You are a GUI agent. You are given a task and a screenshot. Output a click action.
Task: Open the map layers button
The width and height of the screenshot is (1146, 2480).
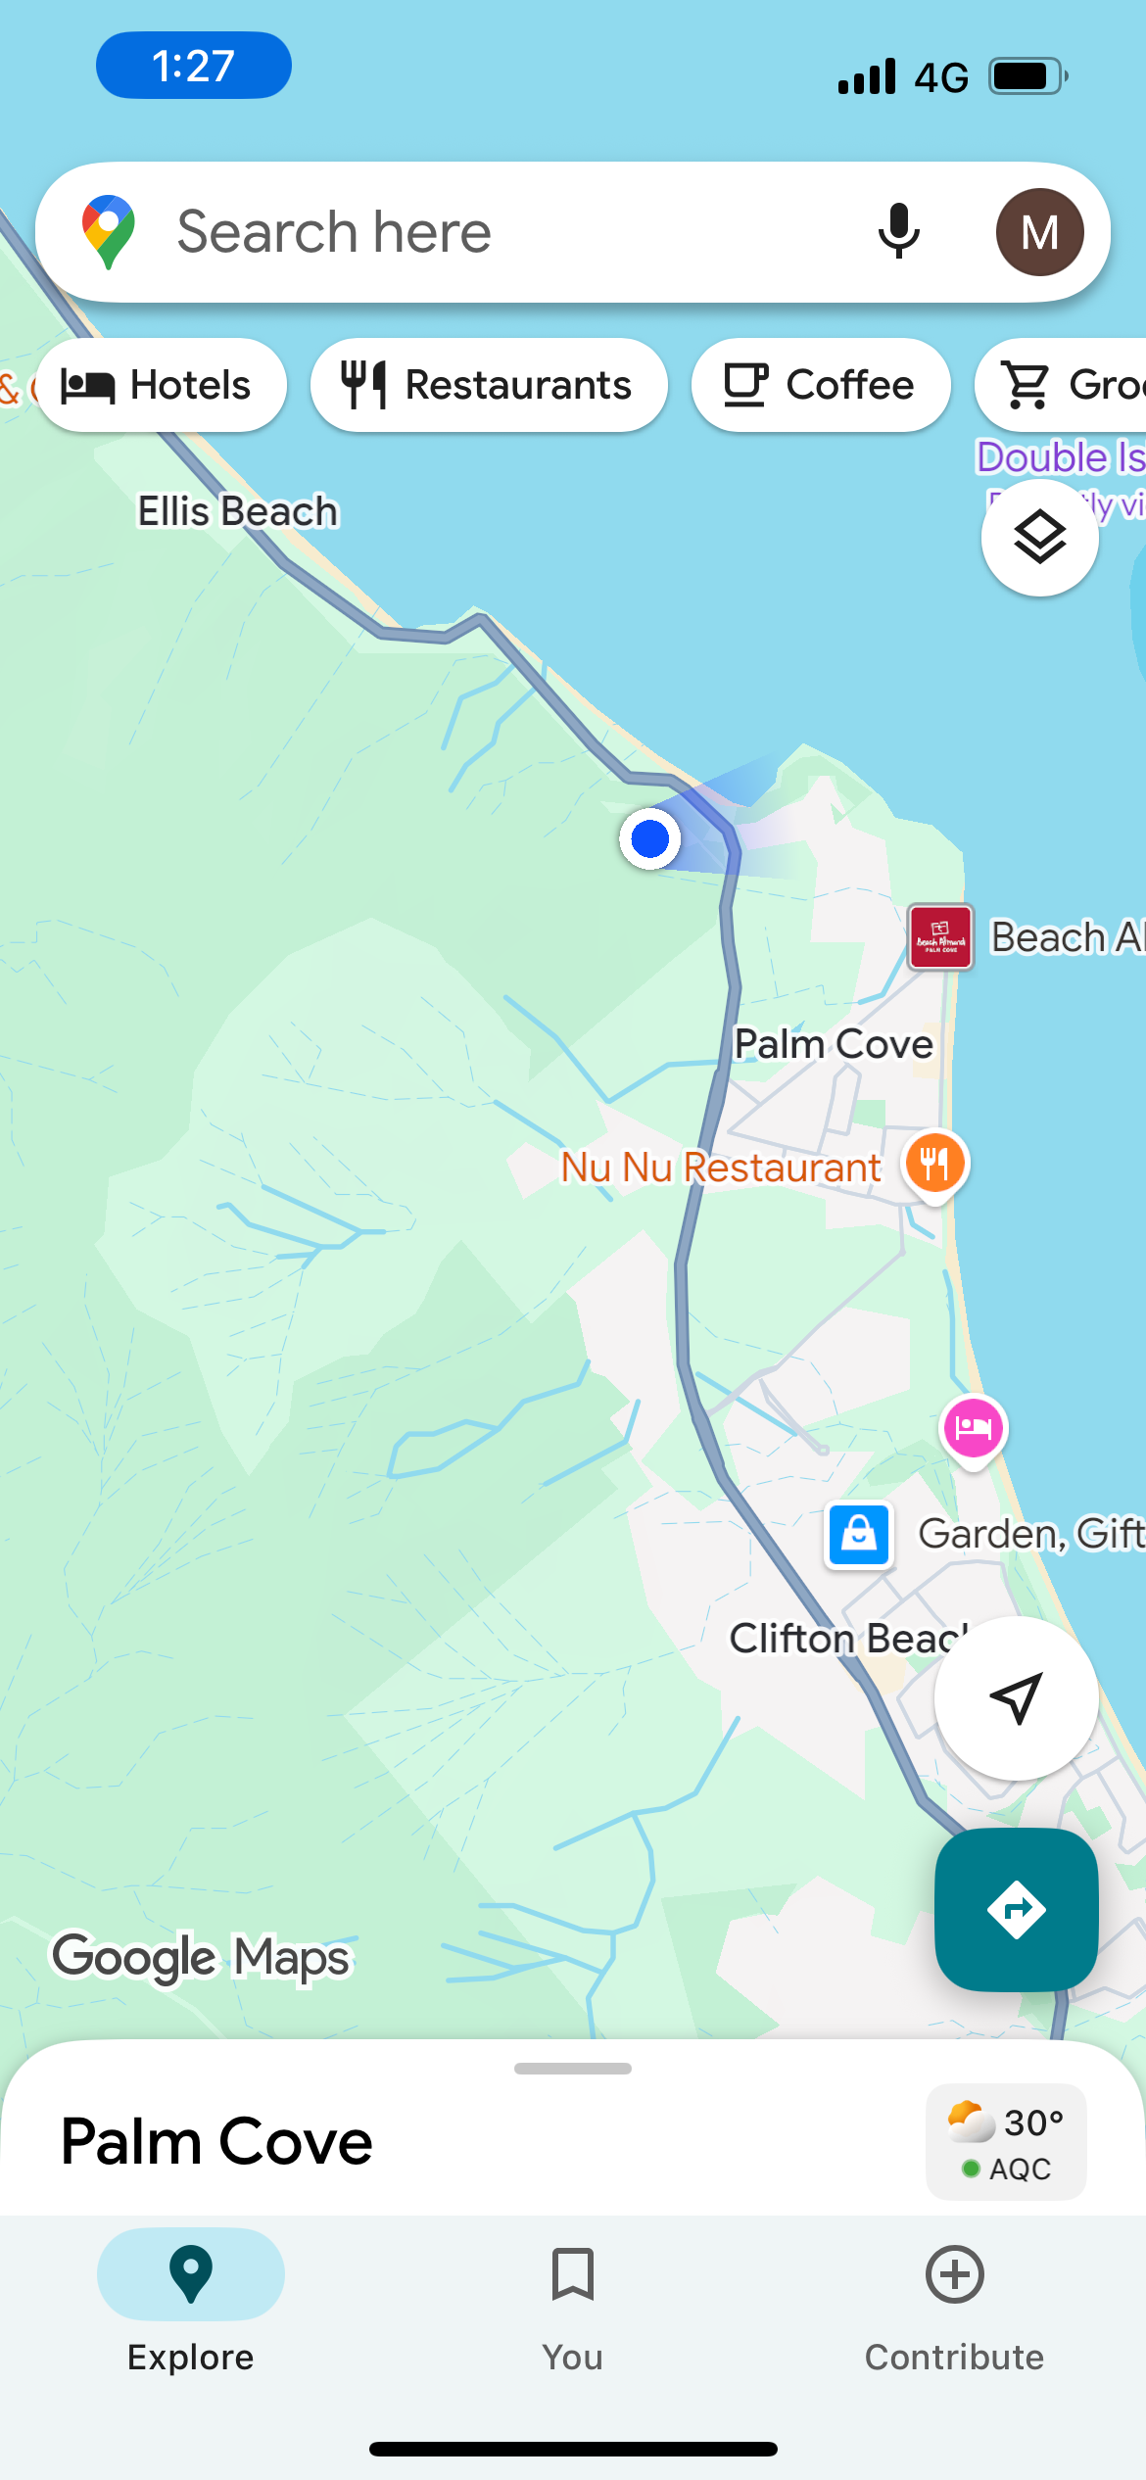click(1039, 537)
